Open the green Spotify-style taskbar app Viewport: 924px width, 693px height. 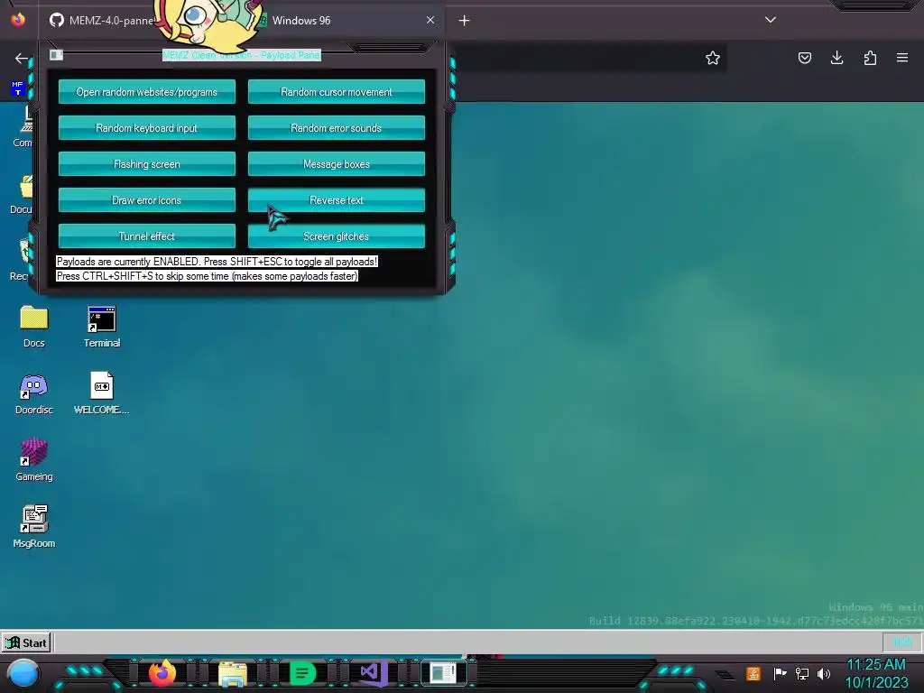pyautogui.click(x=302, y=673)
